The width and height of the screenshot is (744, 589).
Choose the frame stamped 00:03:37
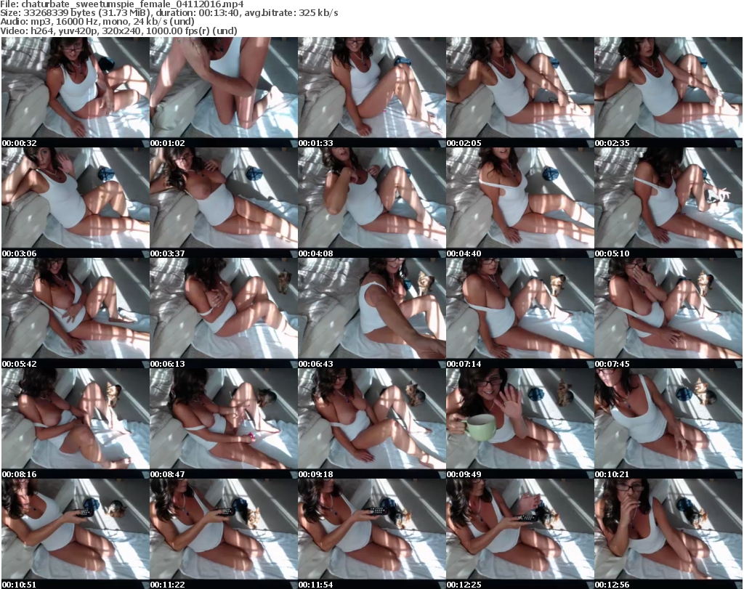(224, 203)
